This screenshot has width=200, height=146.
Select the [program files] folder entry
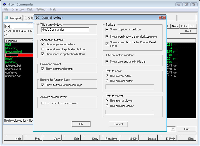(x=13, y=52)
